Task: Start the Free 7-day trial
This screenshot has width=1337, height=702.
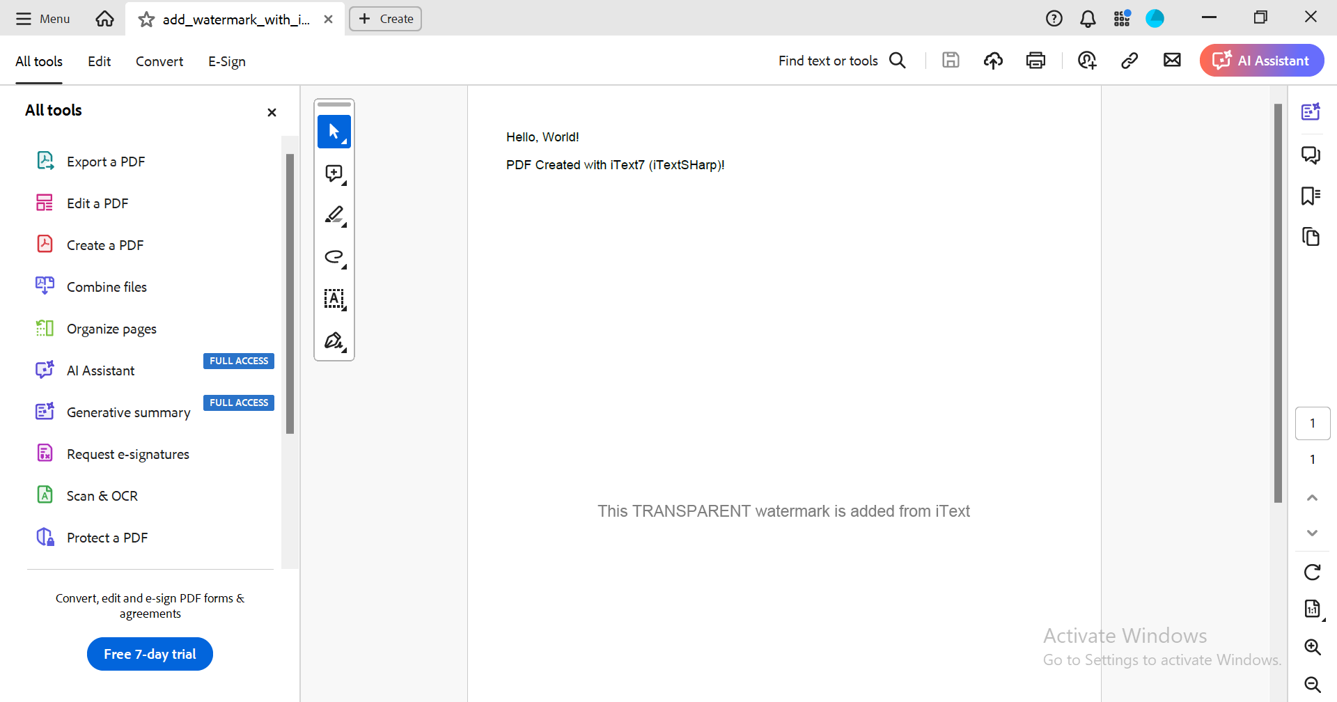Action: [150, 654]
